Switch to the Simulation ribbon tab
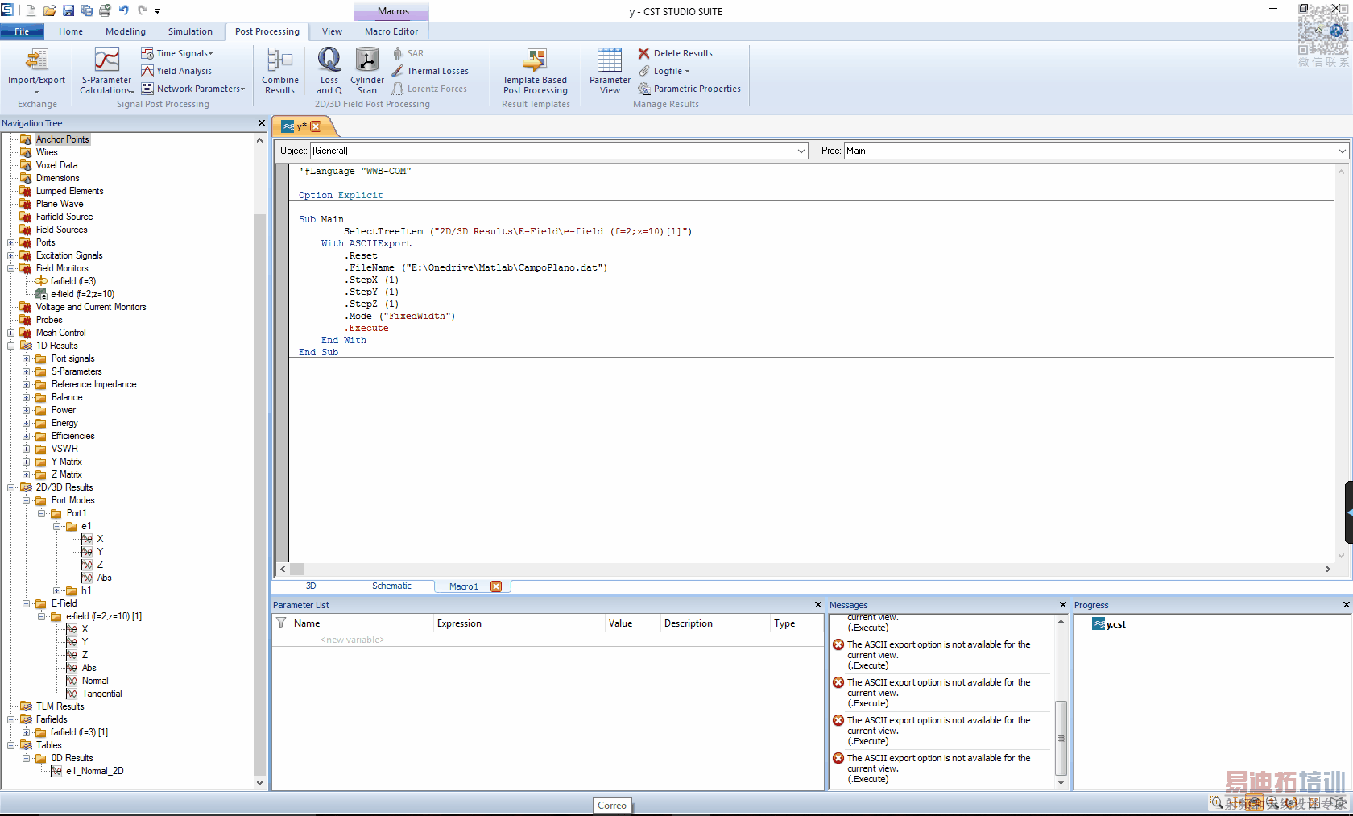 click(x=190, y=31)
